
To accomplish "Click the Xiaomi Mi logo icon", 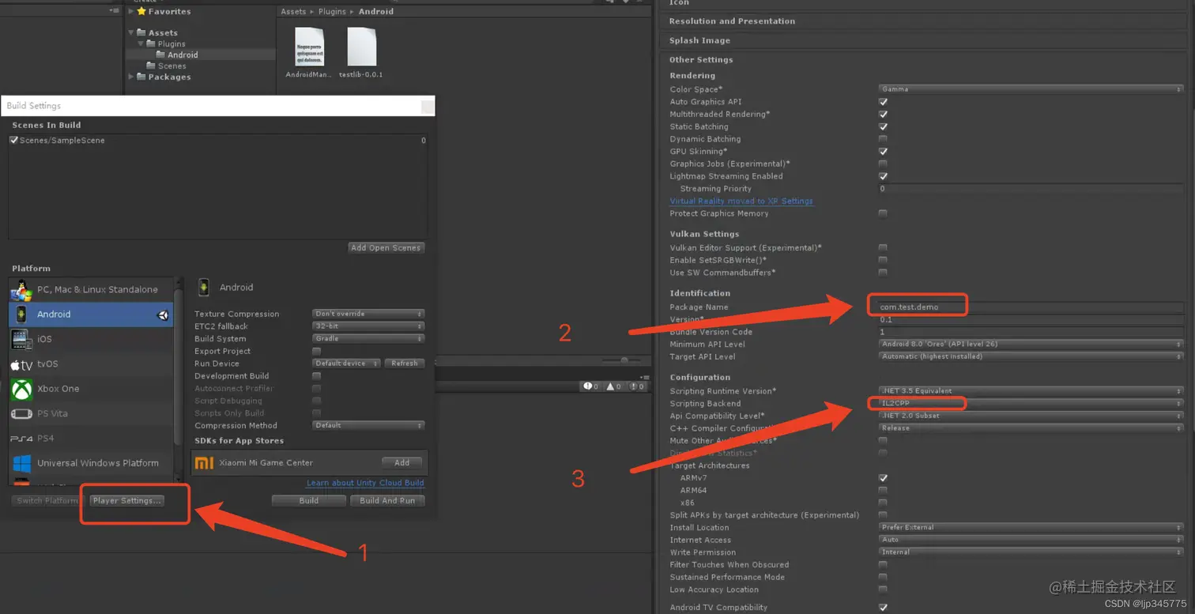I will pyautogui.click(x=204, y=462).
